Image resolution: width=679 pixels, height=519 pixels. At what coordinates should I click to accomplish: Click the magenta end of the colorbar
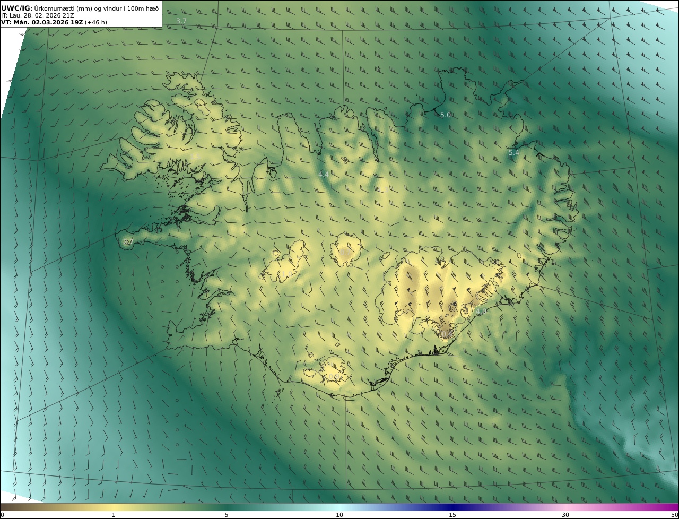(663, 507)
